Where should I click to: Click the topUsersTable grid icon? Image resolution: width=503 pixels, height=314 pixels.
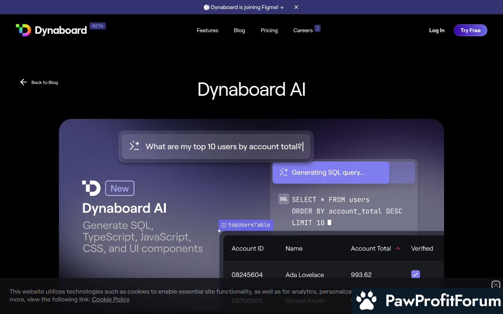coord(224,225)
